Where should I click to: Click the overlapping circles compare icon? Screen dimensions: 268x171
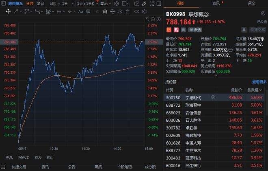pos(137,11)
